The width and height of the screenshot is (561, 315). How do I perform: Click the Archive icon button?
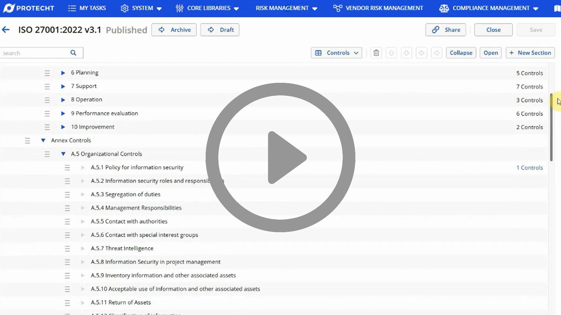[x=162, y=30]
